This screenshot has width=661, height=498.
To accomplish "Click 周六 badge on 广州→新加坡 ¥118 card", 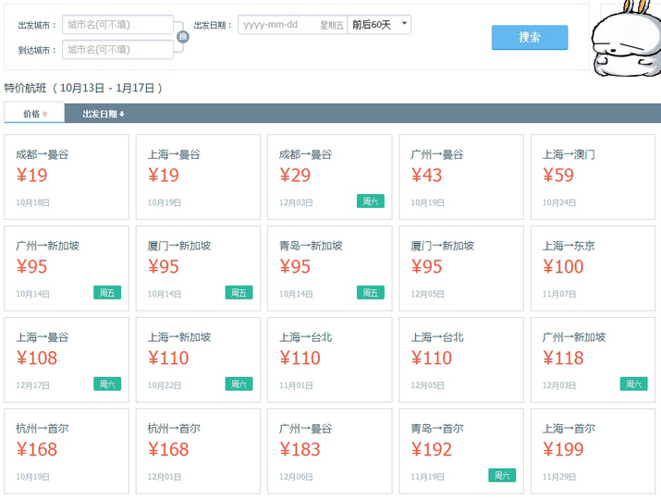I will point(633,384).
